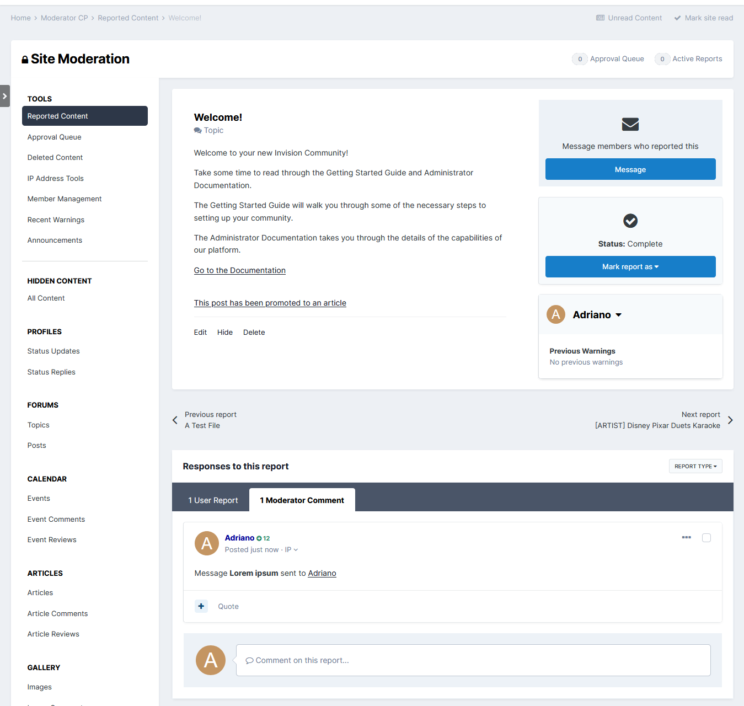Click the plus multiquote icon
Viewport: 744px width, 706px height.
coord(201,606)
